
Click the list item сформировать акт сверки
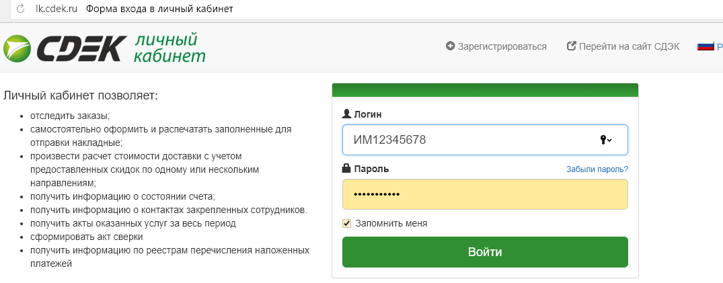click(x=87, y=237)
